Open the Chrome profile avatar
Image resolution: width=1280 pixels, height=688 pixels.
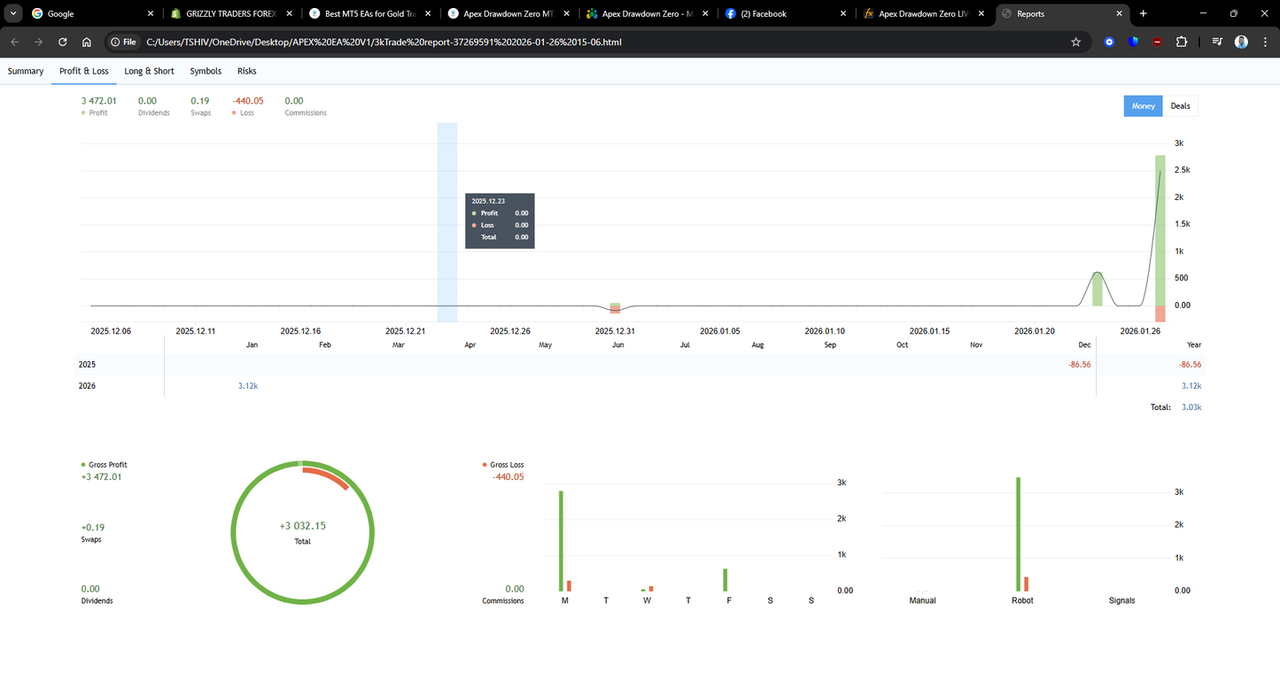(1241, 42)
